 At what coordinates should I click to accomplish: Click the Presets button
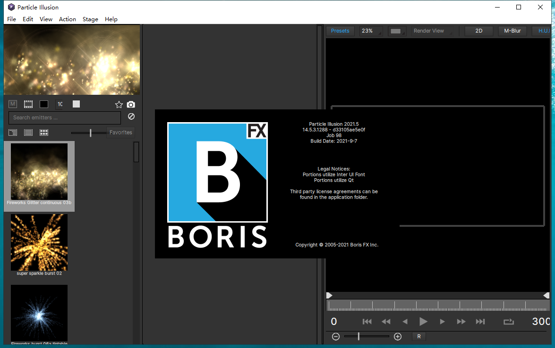point(340,31)
